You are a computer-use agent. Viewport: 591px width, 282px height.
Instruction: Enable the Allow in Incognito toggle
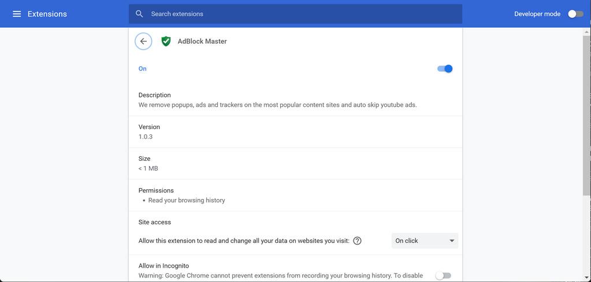coord(443,276)
